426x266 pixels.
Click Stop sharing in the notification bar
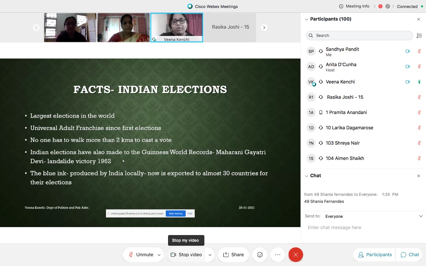coord(175,213)
